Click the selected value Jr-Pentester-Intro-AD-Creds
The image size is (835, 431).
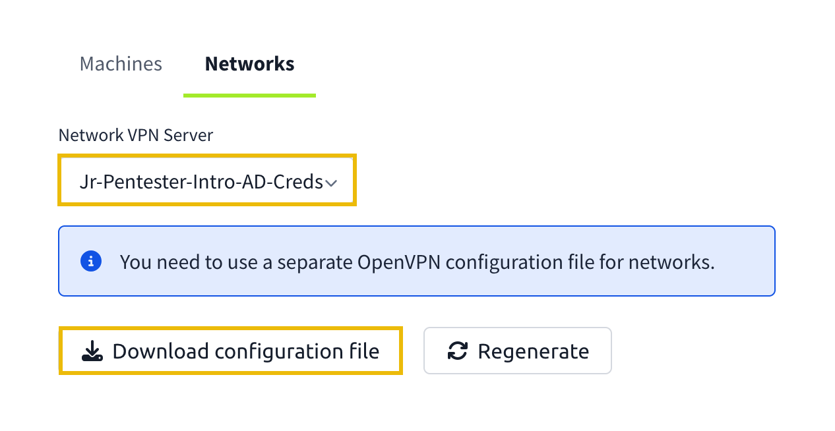(201, 182)
